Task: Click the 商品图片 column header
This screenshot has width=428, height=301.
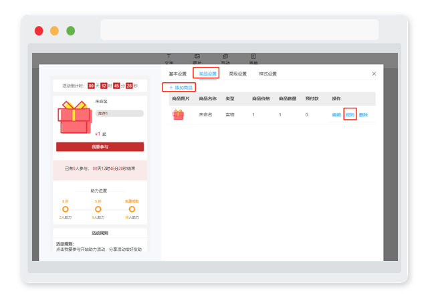Action: pos(181,98)
